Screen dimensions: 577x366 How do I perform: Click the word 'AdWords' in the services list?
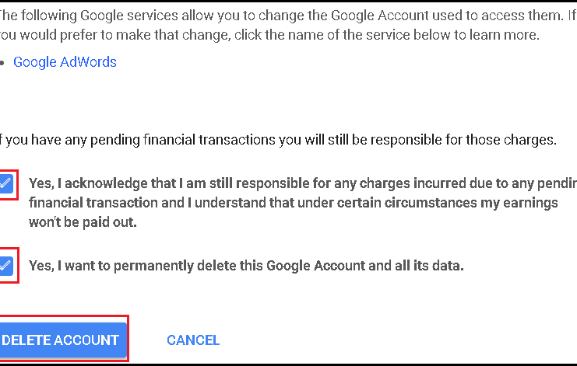coord(88,62)
